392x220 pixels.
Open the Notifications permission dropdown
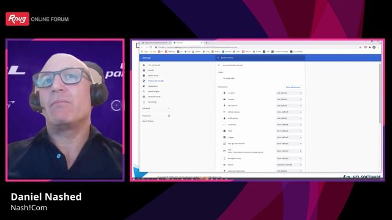point(289,118)
